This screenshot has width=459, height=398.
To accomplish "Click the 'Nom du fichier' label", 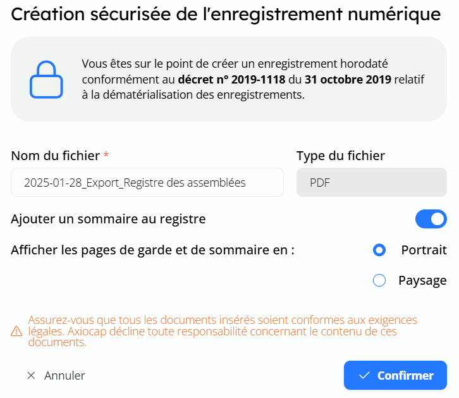I will (56, 156).
